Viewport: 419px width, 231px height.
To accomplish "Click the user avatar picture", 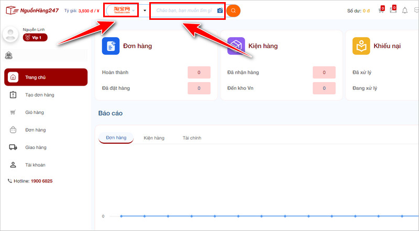I will pyautogui.click(x=11, y=34).
